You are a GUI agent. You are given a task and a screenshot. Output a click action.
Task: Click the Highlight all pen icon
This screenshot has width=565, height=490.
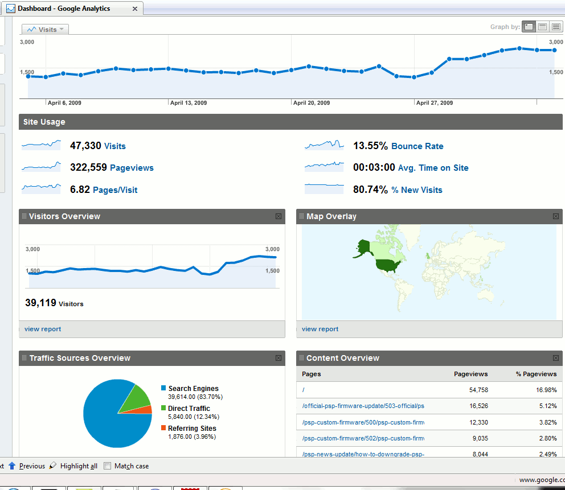(x=53, y=465)
